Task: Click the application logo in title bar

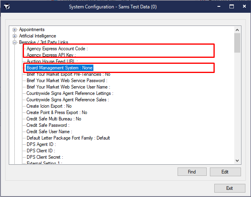Action: coord(7,6)
